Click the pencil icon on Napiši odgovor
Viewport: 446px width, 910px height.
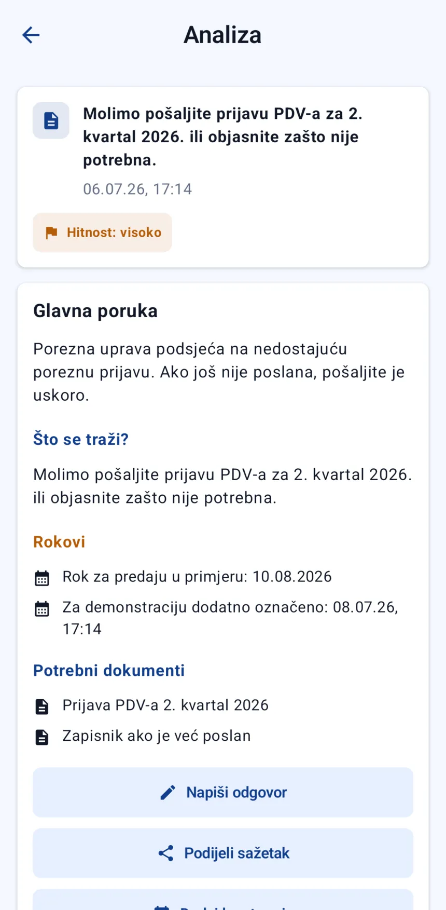point(168,792)
